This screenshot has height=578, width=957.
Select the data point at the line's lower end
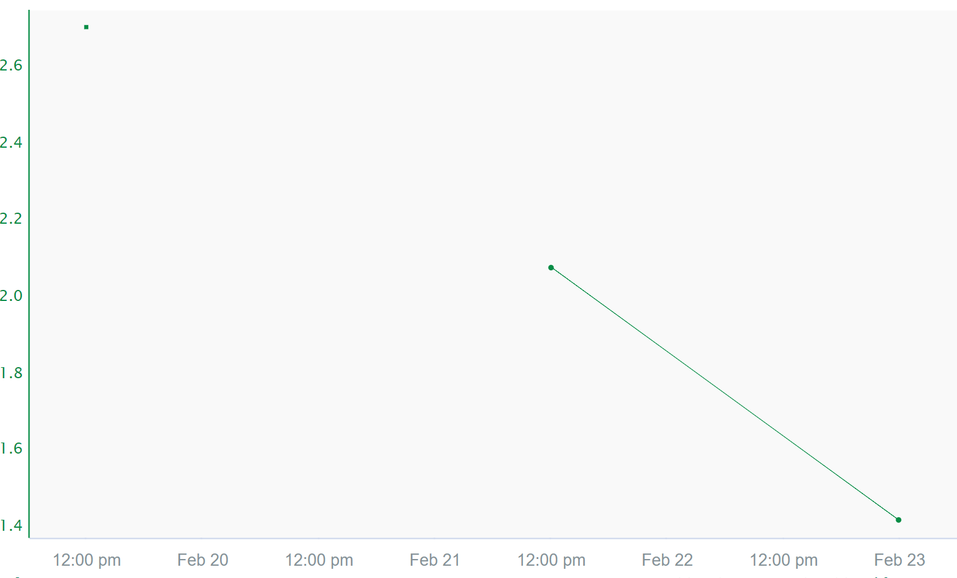pos(898,520)
